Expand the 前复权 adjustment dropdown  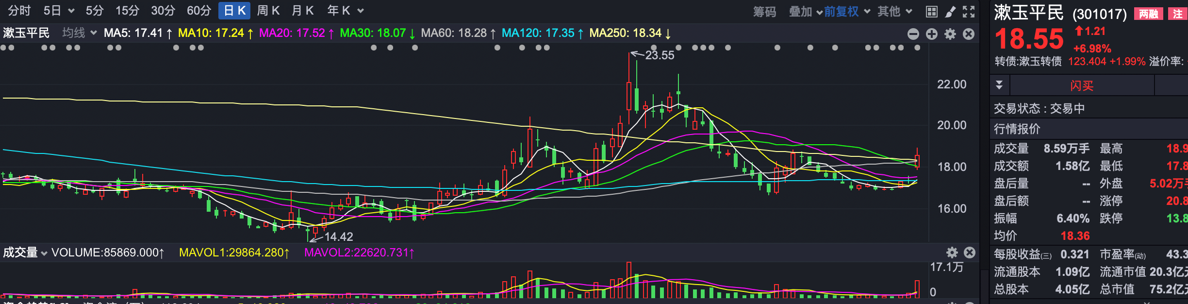(x=847, y=11)
